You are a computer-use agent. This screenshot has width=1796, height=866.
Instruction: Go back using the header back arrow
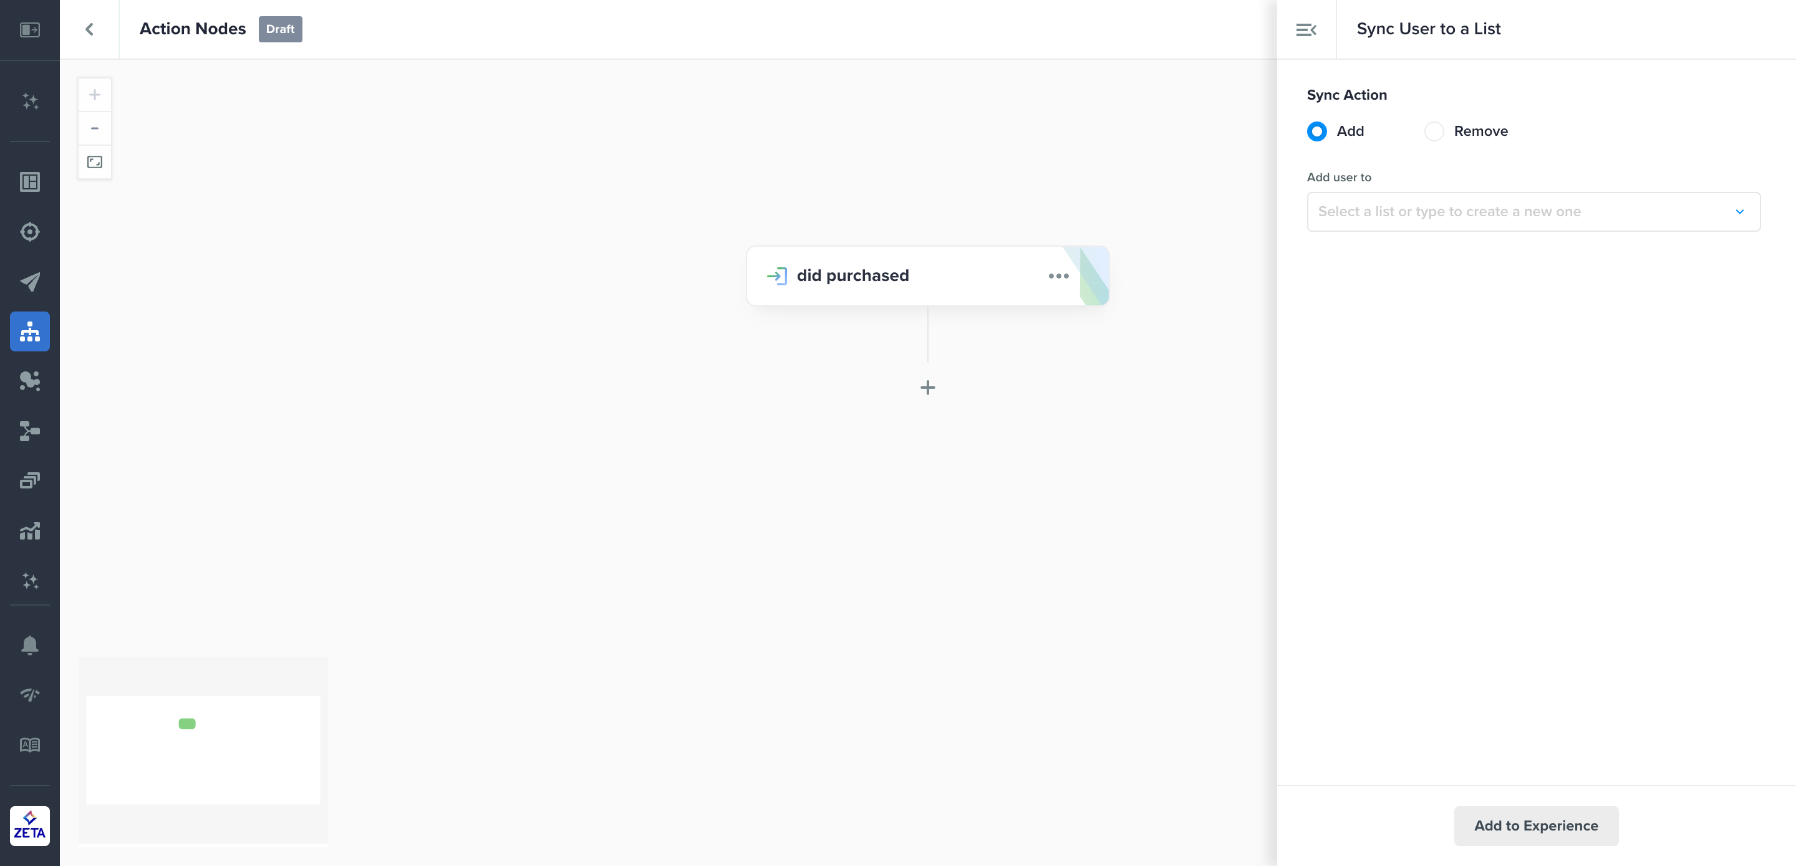89,29
